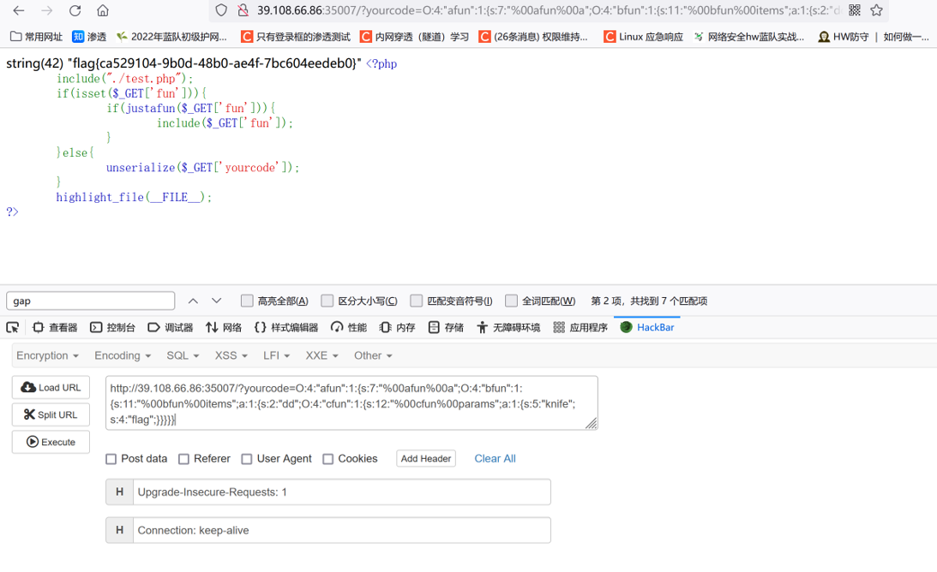Toggle the Cookies checkbox
The width and height of the screenshot is (937, 572).
pos(328,459)
